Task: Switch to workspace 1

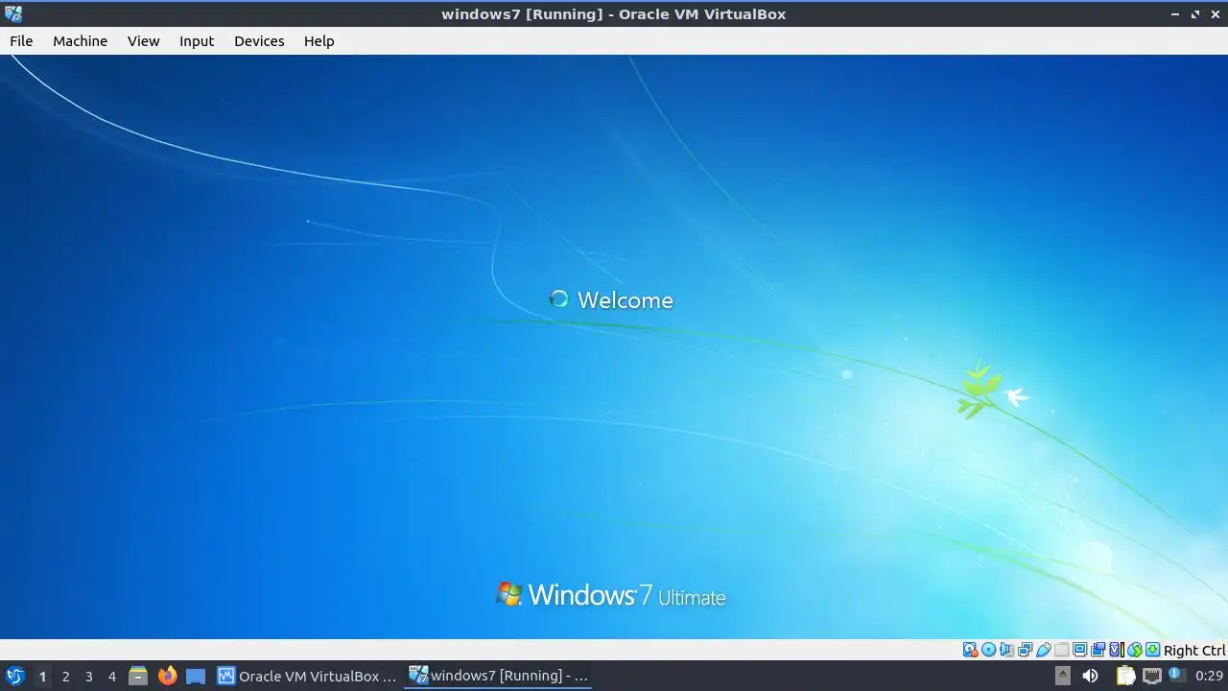Action: pyautogui.click(x=42, y=677)
